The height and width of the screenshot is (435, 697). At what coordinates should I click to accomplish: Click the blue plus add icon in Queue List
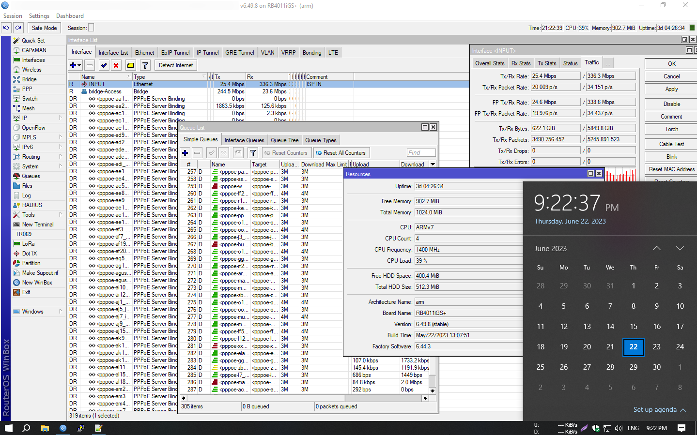[185, 153]
